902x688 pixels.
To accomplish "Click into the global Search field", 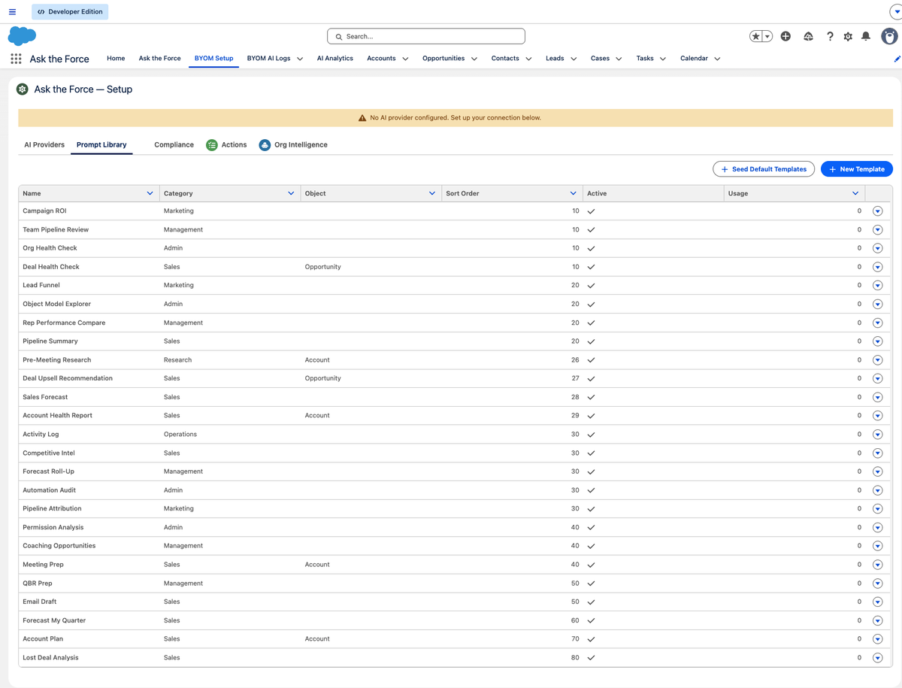I will (426, 36).
